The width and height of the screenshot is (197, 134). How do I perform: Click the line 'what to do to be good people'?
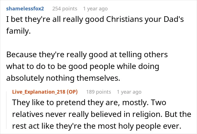(x=83, y=66)
